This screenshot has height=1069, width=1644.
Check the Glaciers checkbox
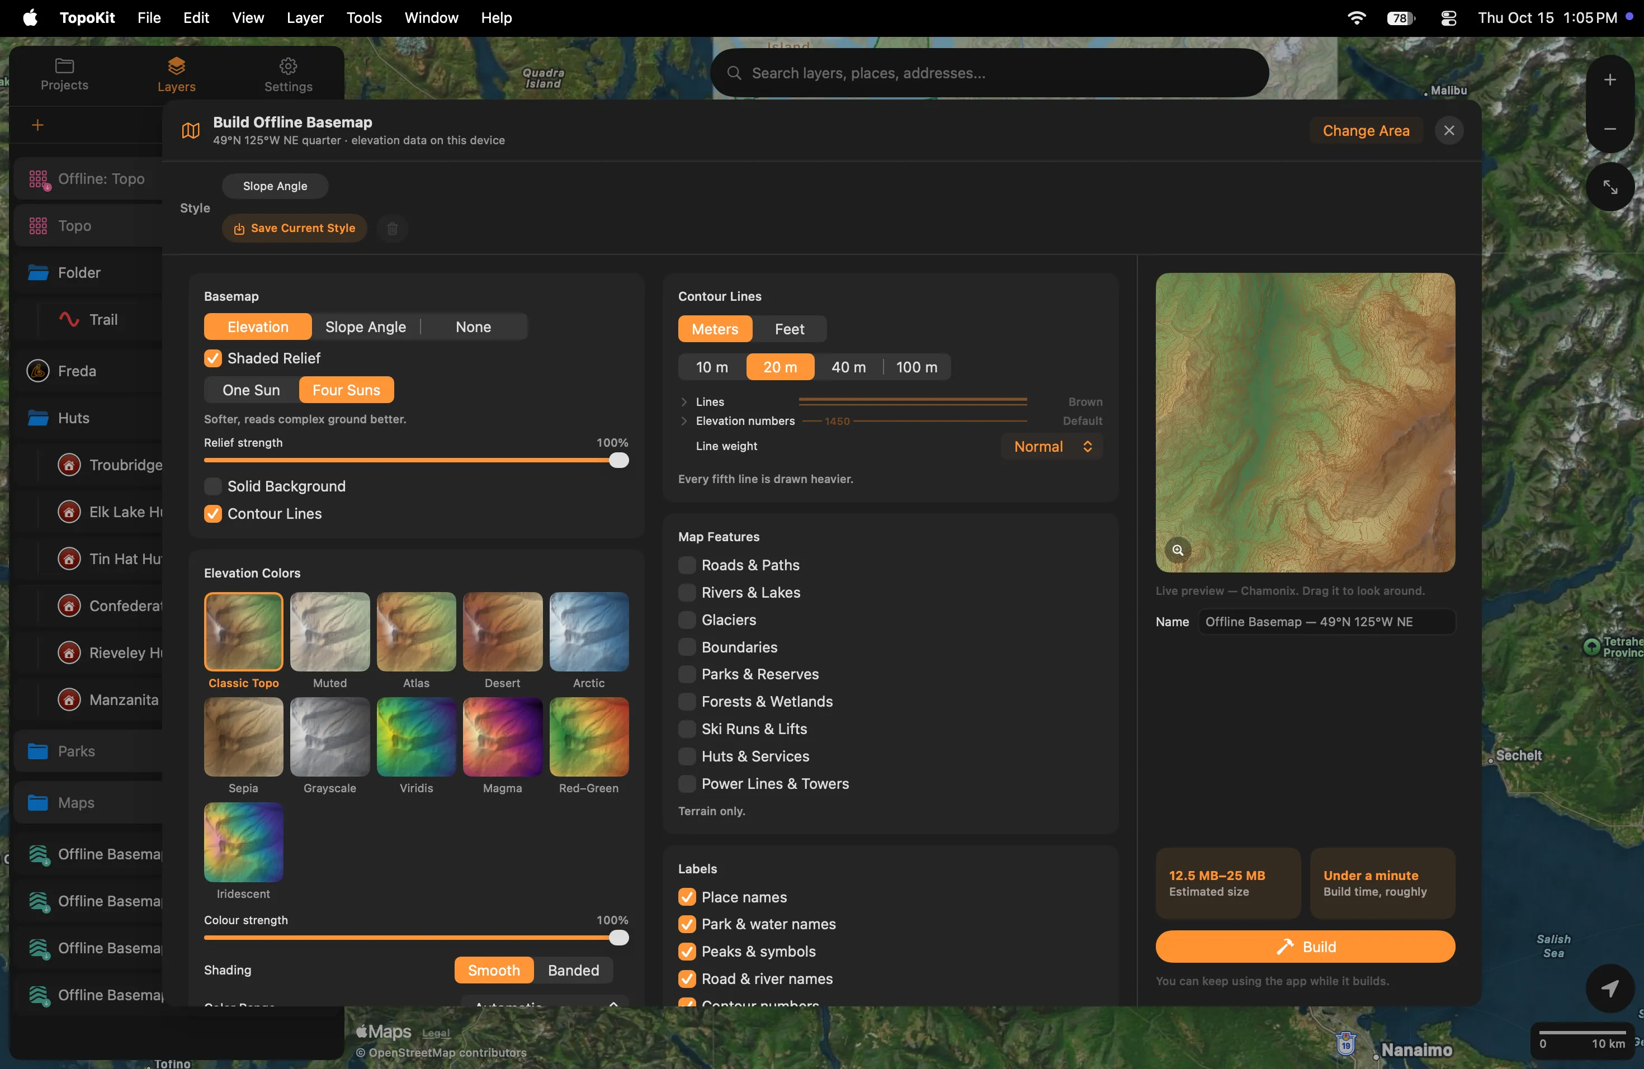(x=687, y=620)
